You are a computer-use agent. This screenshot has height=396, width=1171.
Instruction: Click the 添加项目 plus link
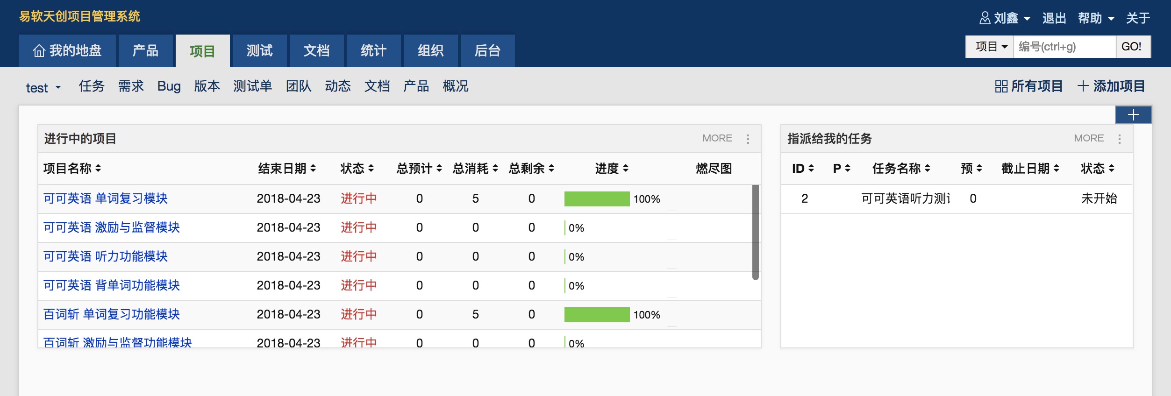tap(1111, 86)
